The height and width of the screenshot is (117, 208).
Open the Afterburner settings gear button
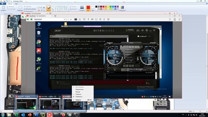point(126,66)
